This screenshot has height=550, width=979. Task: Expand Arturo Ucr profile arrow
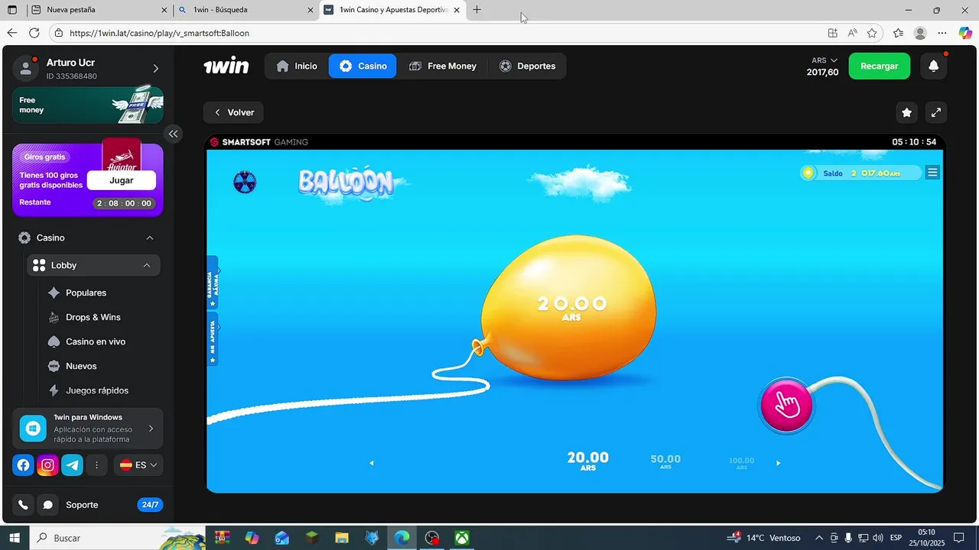point(156,68)
